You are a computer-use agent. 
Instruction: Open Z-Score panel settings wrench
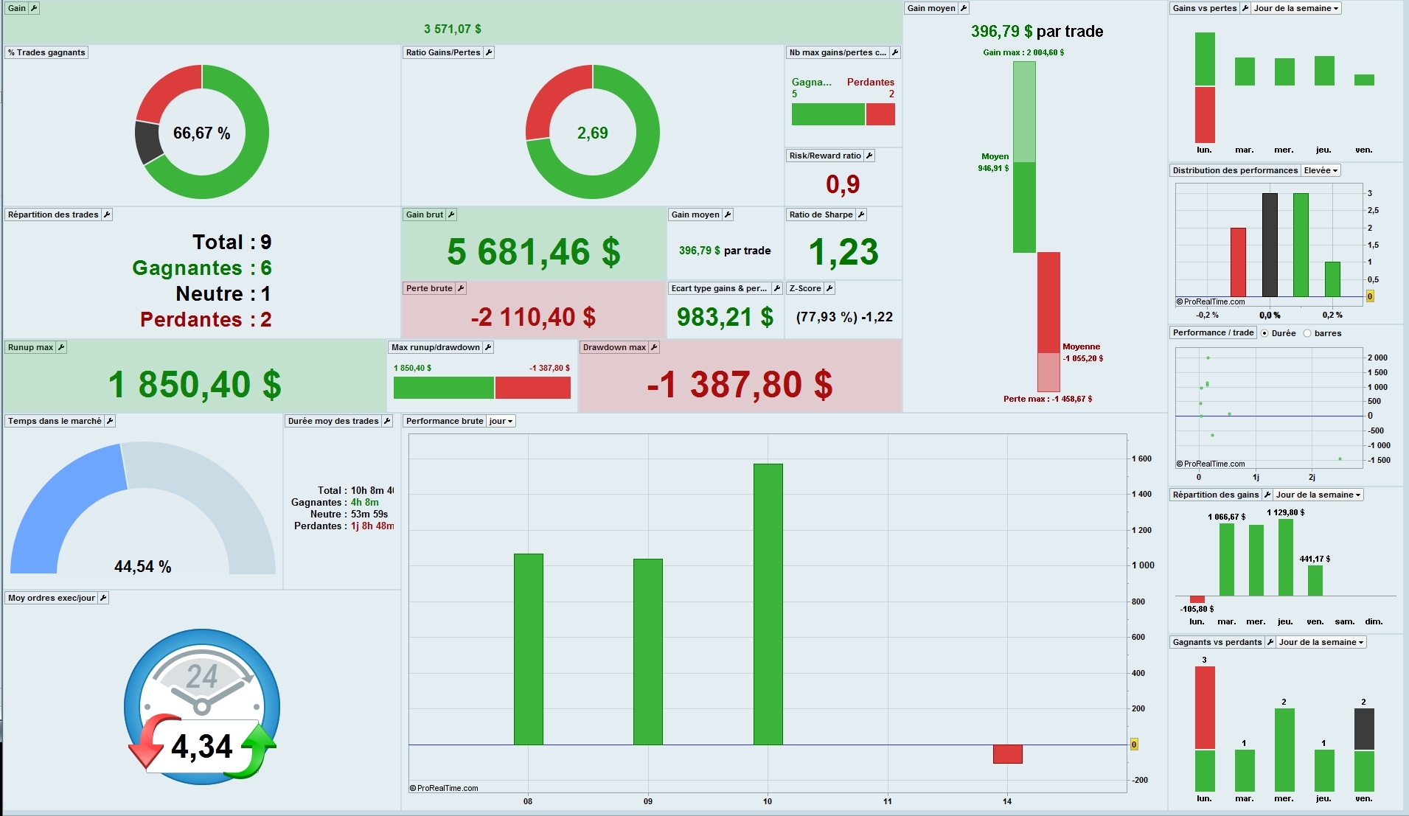(x=829, y=288)
